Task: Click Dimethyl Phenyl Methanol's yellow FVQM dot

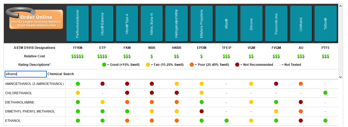Action: pyautogui.click(x=276, y=111)
